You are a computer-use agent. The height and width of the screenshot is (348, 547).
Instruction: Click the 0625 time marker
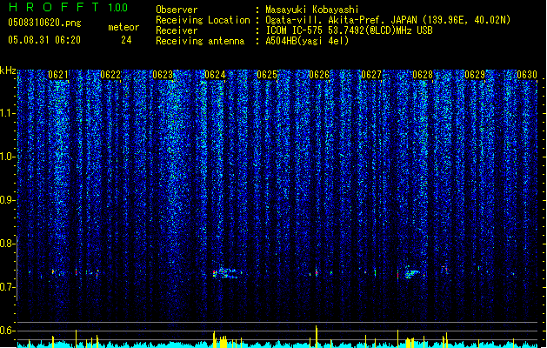click(x=267, y=75)
